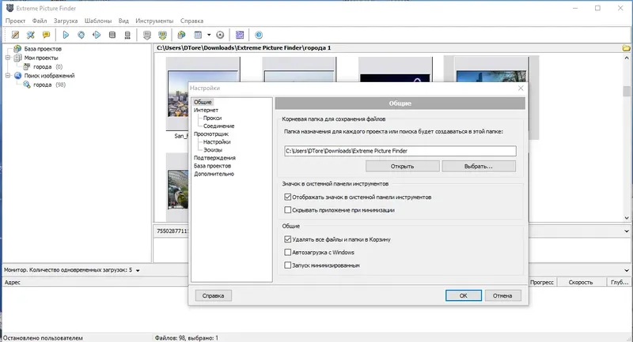This screenshot has height=342, width=633.
Task: Click the round target toolbar icon
Action: [x=220, y=35]
